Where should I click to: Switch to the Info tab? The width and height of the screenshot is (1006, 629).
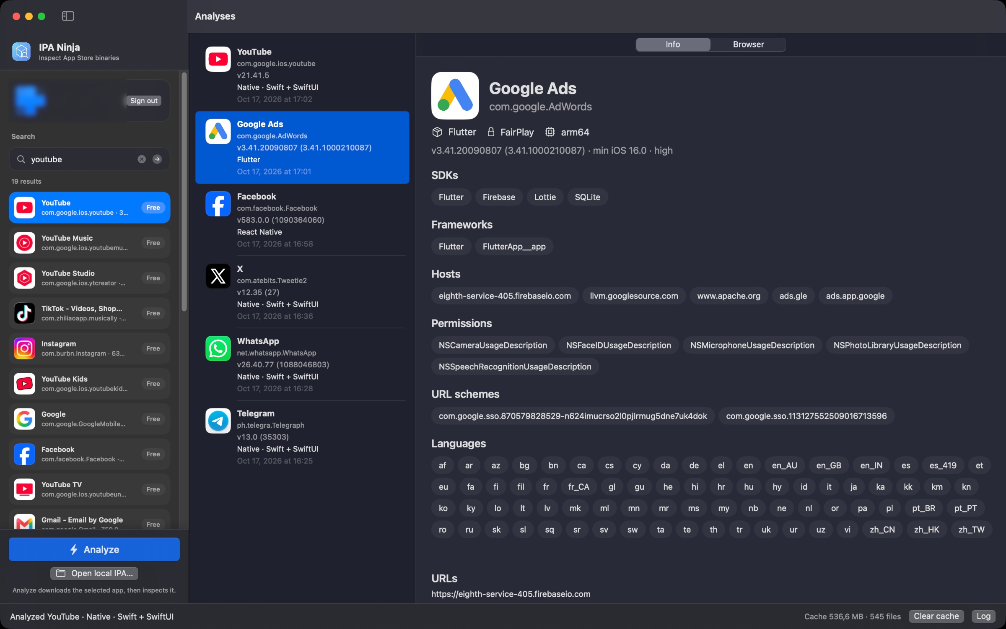(x=673, y=44)
